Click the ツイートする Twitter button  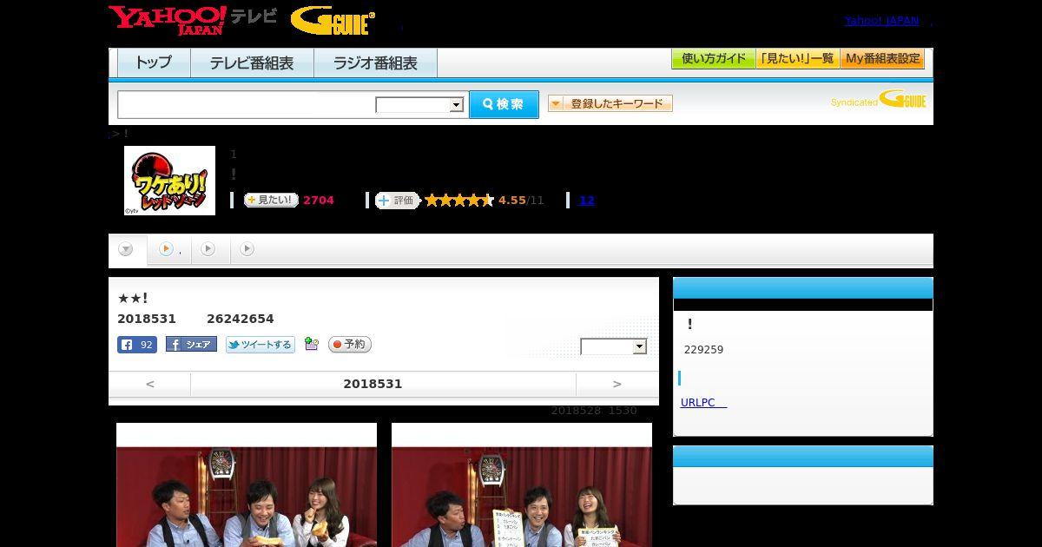coord(260,345)
